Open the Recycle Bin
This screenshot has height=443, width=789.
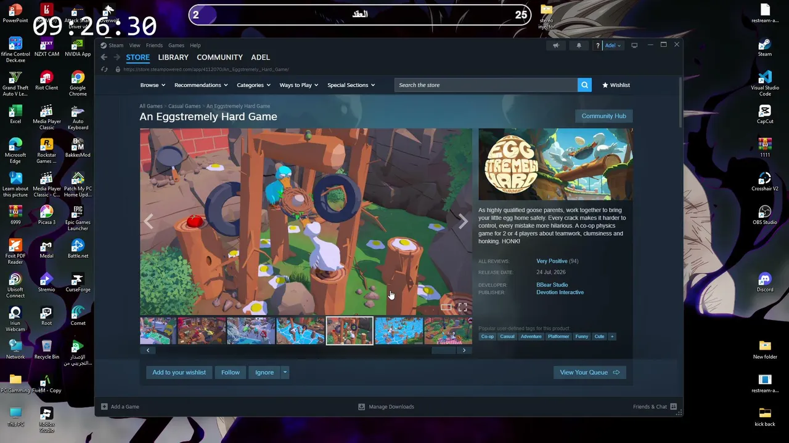(46, 349)
